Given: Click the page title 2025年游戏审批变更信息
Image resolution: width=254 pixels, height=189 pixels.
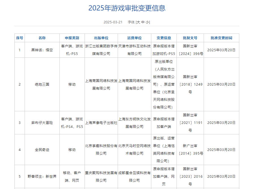Looking at the screenshot, I should pyautogui.click(x=127, y=8).
